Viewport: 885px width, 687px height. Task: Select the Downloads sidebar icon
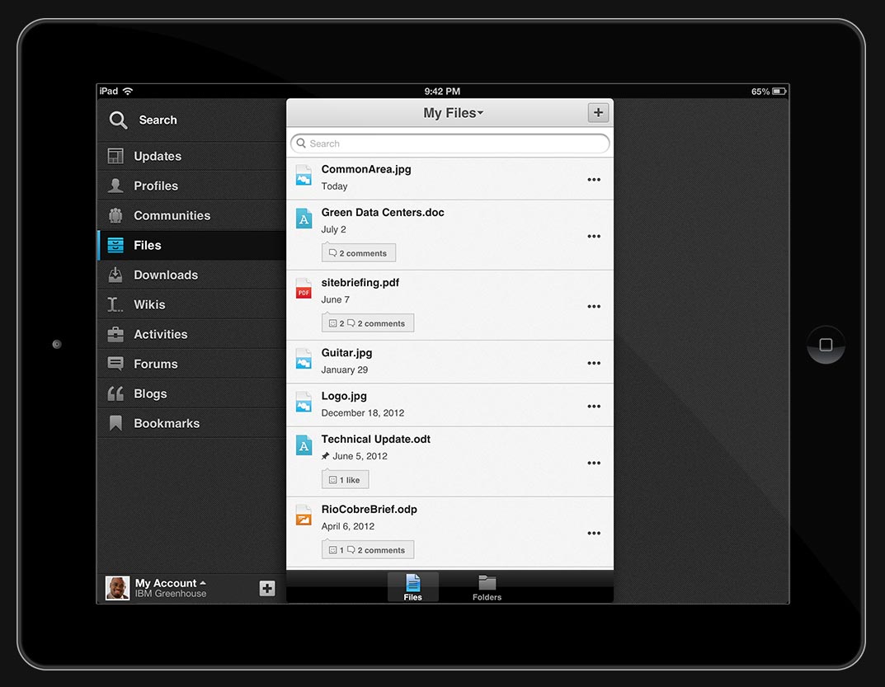click(115, 275)
